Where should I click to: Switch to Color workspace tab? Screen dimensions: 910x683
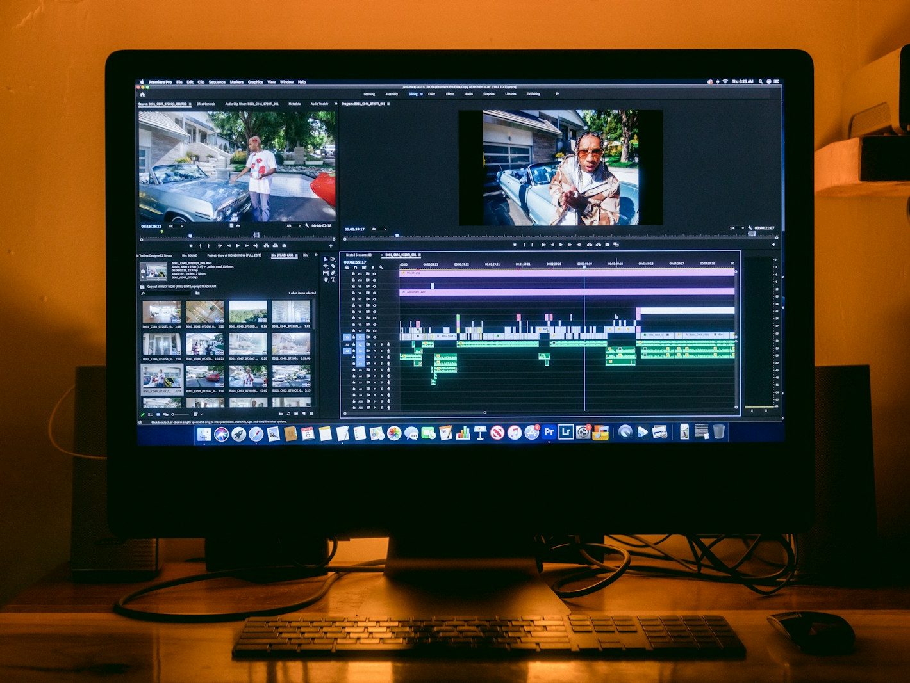coord(432,94)
